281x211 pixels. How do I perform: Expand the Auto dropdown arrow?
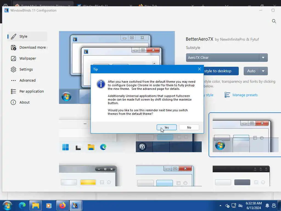coord(263,71)
